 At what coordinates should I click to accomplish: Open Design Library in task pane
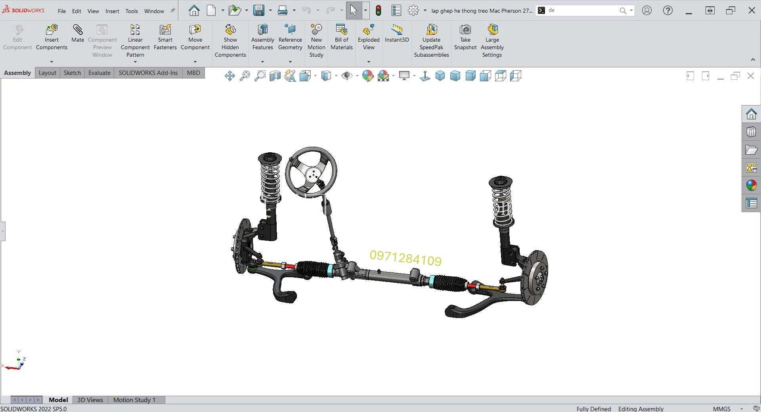coord(751,132)
